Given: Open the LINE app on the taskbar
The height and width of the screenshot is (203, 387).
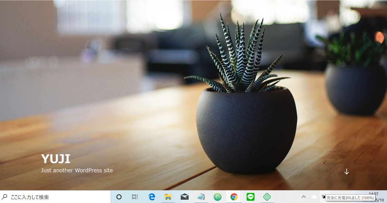Looking at the screenshot, I should pyautogui.click(x=250, y=197).
